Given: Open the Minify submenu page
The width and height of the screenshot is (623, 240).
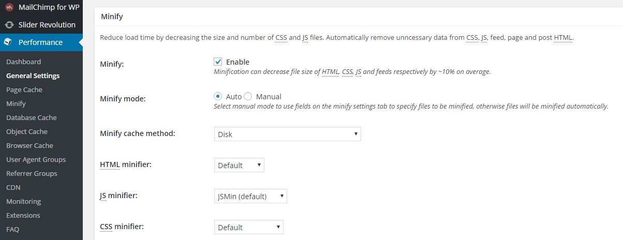Looking at the screenshot, I should (16, 104).
